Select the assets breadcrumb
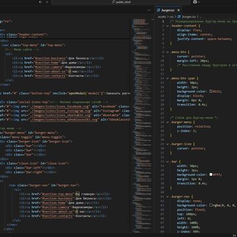The height and width of the screenshot is (237, 237). pos(162,16)
